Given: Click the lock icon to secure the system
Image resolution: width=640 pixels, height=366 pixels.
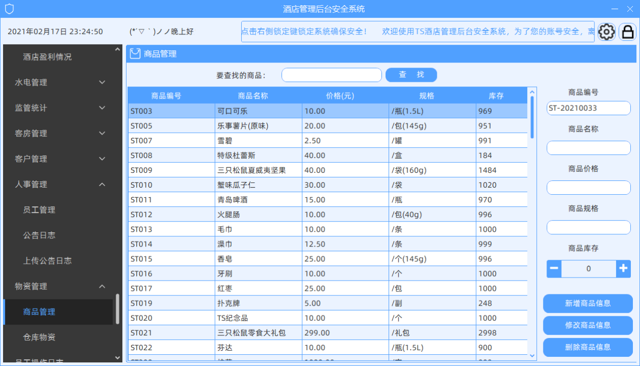Looking at the screenshot, I should [628, 32].
